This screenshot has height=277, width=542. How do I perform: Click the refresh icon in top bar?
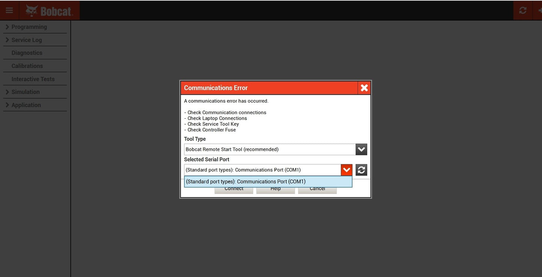coord(522,10)
